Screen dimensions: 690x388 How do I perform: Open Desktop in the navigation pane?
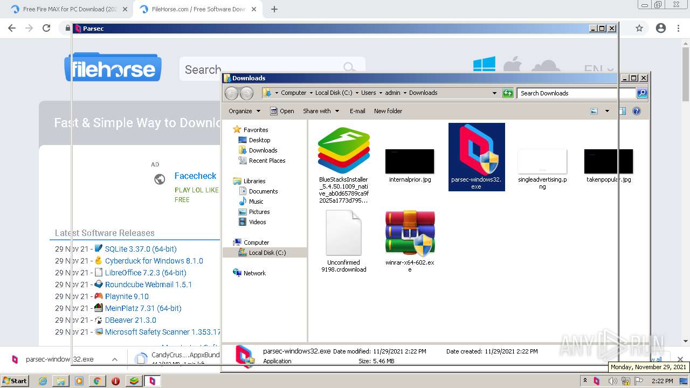(x=259, y=140)
